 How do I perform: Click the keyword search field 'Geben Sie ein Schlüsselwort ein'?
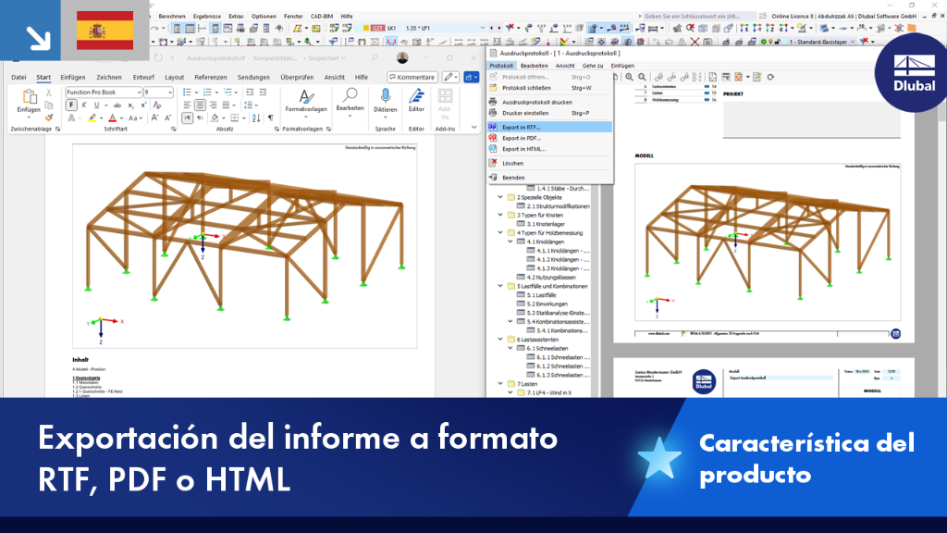(699, 17)
